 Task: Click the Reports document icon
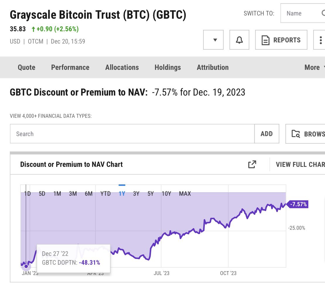(266, 40)
